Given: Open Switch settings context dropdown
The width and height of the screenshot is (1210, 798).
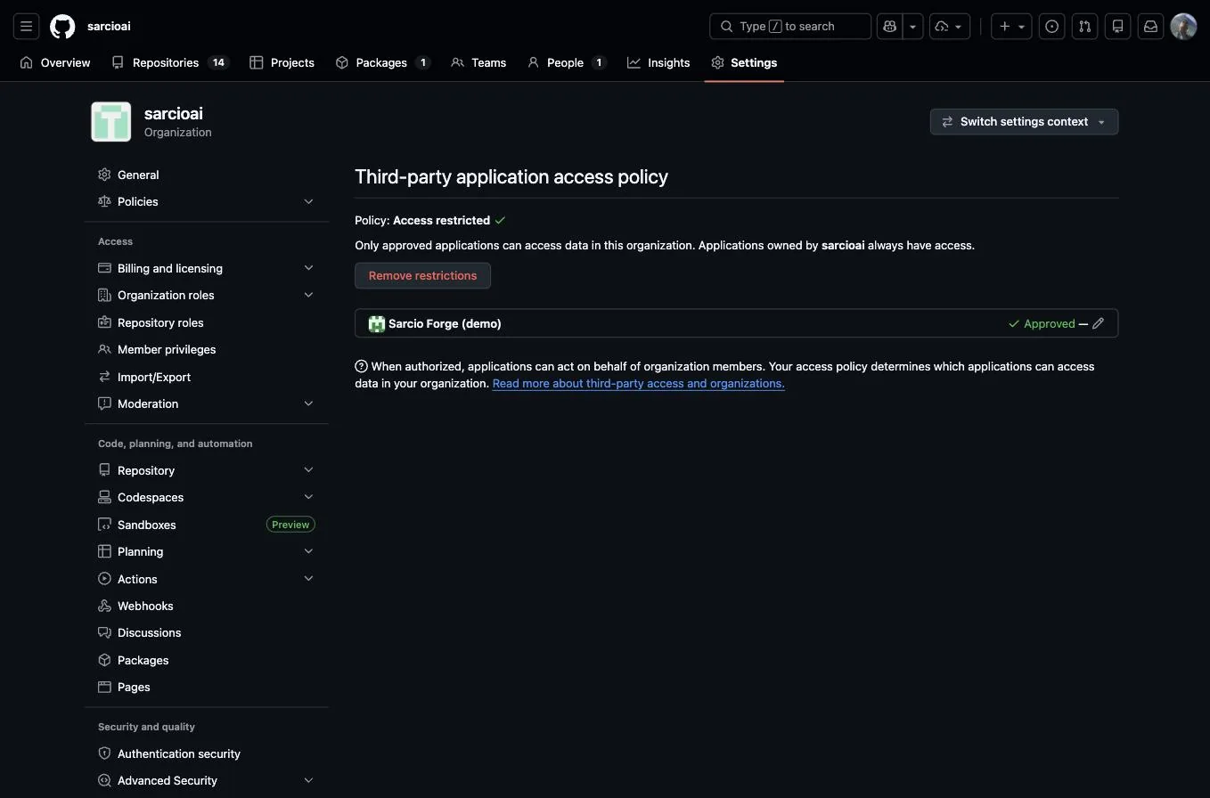Looking at the screenshot, I should (x=1024, y=122).
